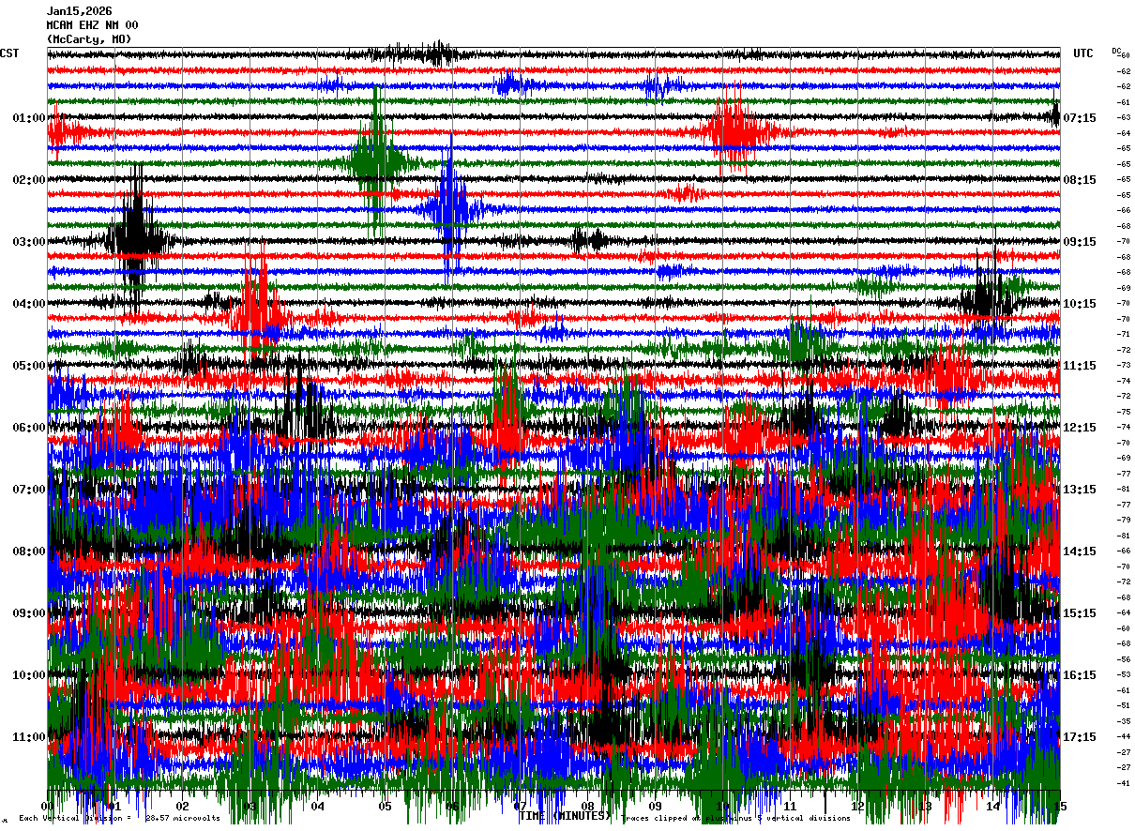The width and height of the screenshot is (1135, 831).
Task: Select the 06:00 CST row label
Action: (x=29, y=428)
